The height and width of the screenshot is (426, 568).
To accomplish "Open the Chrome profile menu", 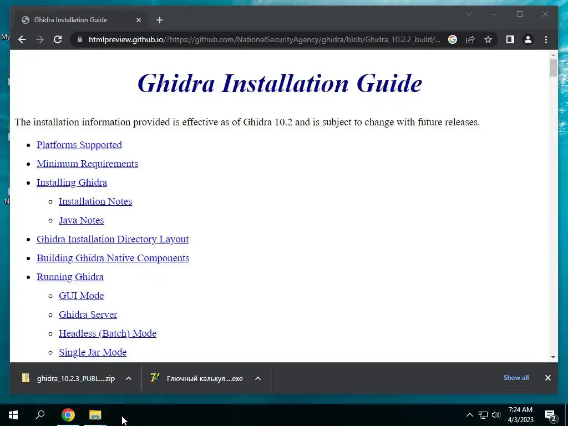I will pos(528,39).
